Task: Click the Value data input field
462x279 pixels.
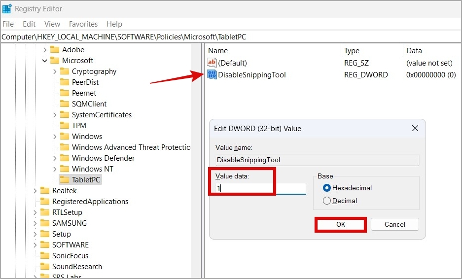Action: point(261,188)
